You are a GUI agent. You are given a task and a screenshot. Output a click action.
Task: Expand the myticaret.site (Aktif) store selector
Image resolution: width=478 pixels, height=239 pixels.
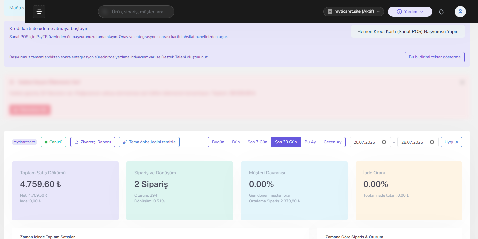pos(354,12)
